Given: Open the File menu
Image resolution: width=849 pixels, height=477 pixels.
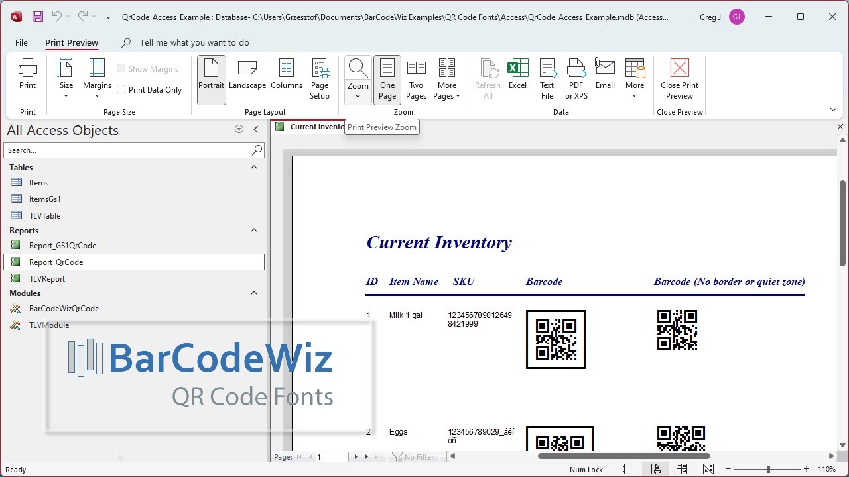Looking at the screenshot, I should [x=21, y=42].
